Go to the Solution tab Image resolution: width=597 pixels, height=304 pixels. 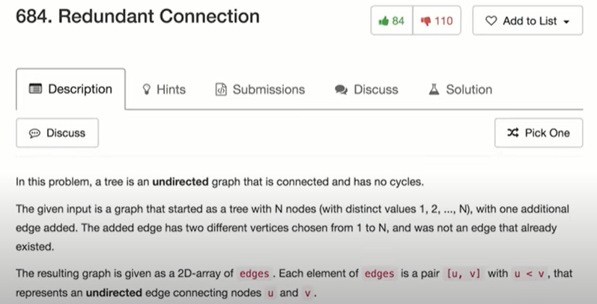pyautogui.click(x=461, y=90)
